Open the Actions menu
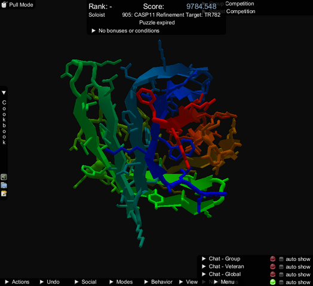Screen dimensions: 313x286 coord(17,282)
